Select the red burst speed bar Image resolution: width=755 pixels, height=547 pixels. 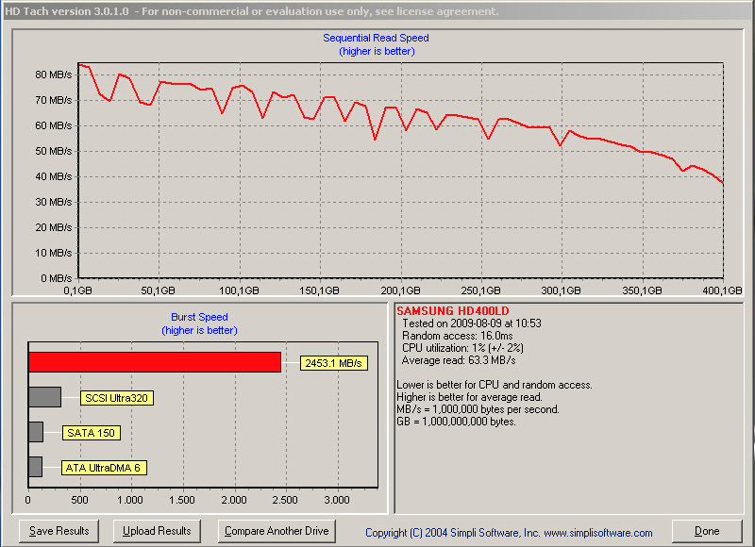(155, 362)
